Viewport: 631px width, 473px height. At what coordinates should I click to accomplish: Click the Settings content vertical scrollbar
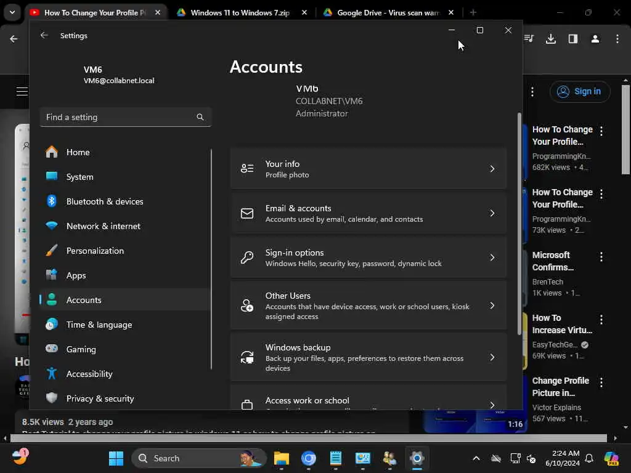(x=519, y=223)
